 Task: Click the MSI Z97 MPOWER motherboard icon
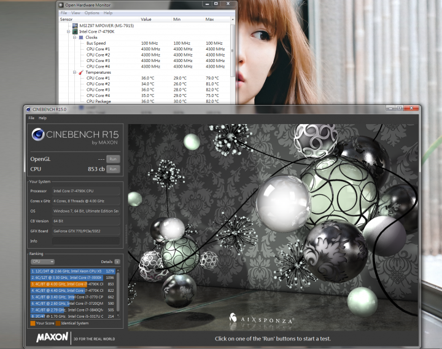click(x=75, y=26)
